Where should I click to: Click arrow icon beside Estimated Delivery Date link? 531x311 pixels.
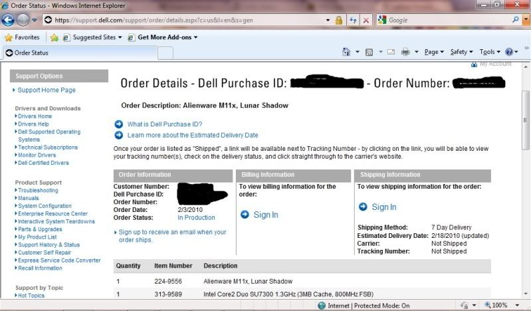(x=118, y=135)
